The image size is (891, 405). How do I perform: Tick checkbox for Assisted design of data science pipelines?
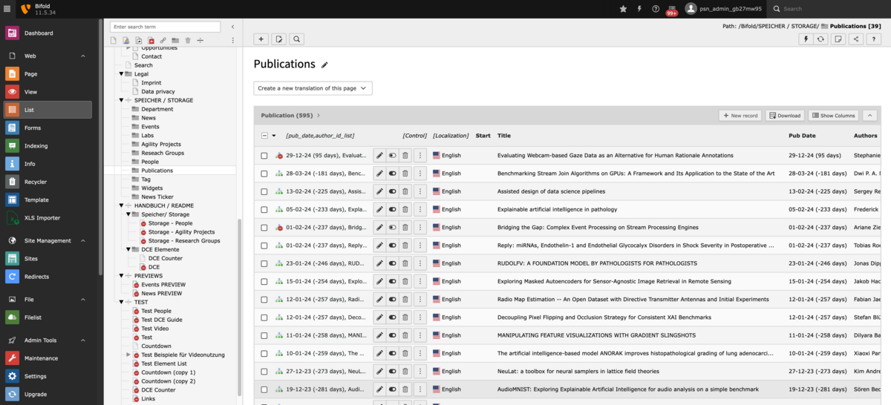[264, 191]
